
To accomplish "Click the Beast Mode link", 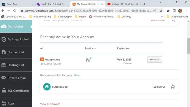I will point(158,21).
